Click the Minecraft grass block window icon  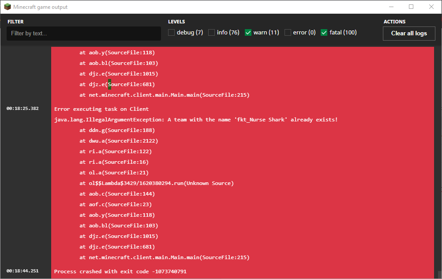click(7, 7)
